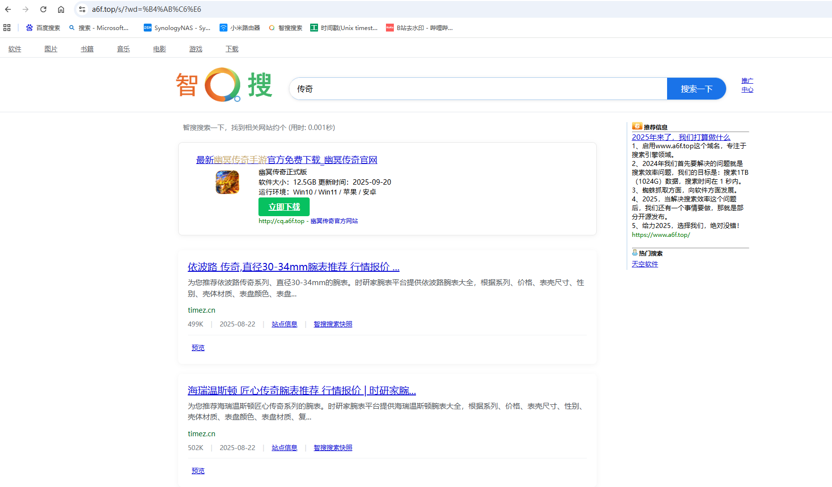Viewport: 832px width, 487px height.
Task: Click the 立即下载 download button
Action: pos(284,207)
